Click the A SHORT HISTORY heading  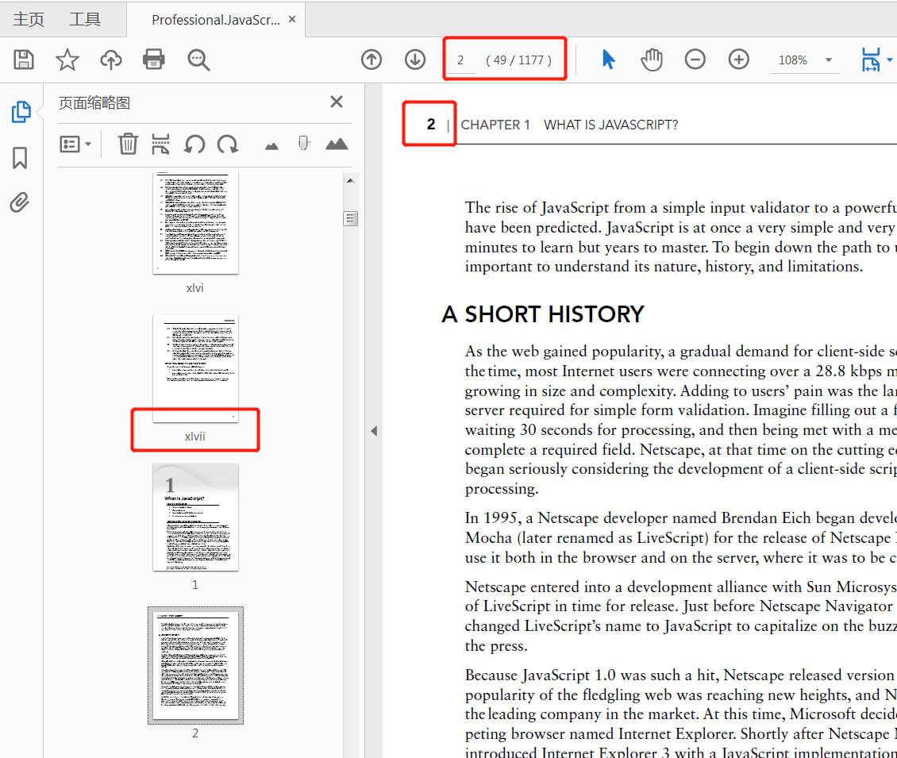click(x=543, y=314)
